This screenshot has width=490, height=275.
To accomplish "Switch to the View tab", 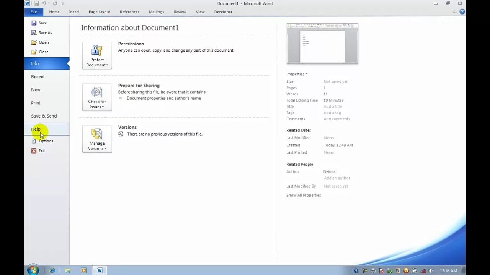I will 200,12.
